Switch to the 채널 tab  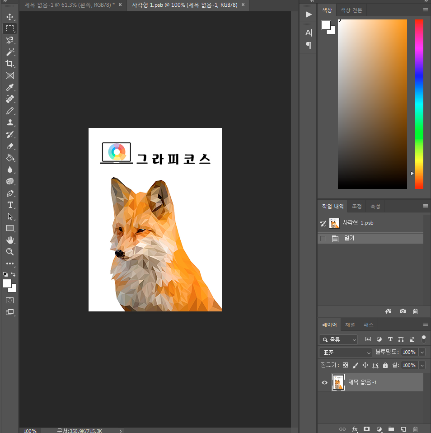coord(350,325)
